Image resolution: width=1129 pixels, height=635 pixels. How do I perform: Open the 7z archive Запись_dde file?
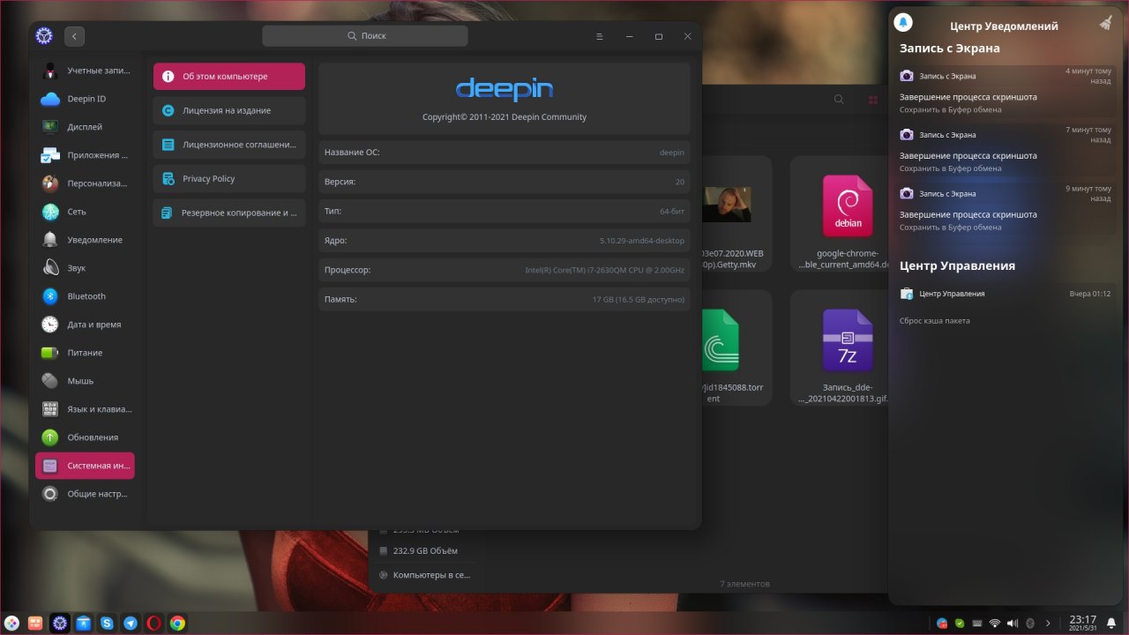click(847, 349)
